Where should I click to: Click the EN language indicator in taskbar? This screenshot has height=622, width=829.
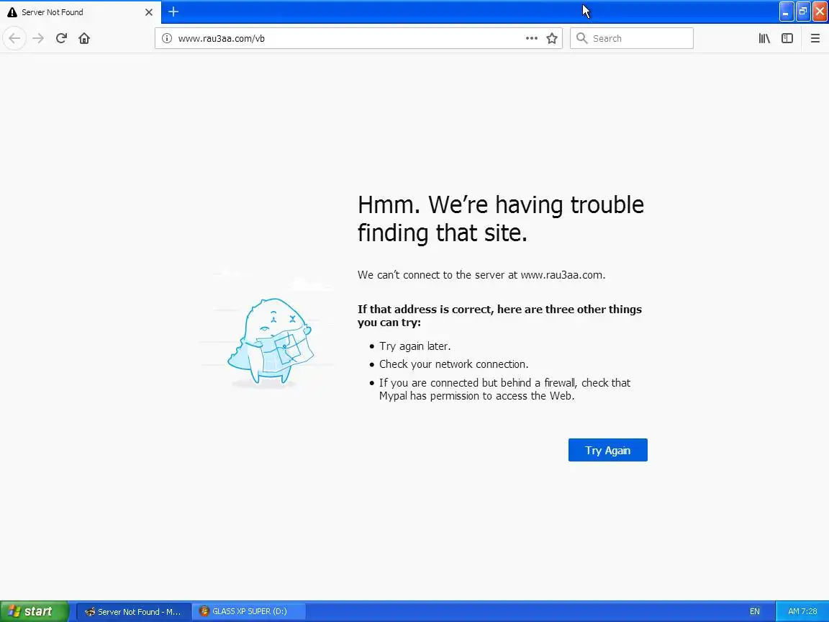pyautogui.click(x=754, y=611)
